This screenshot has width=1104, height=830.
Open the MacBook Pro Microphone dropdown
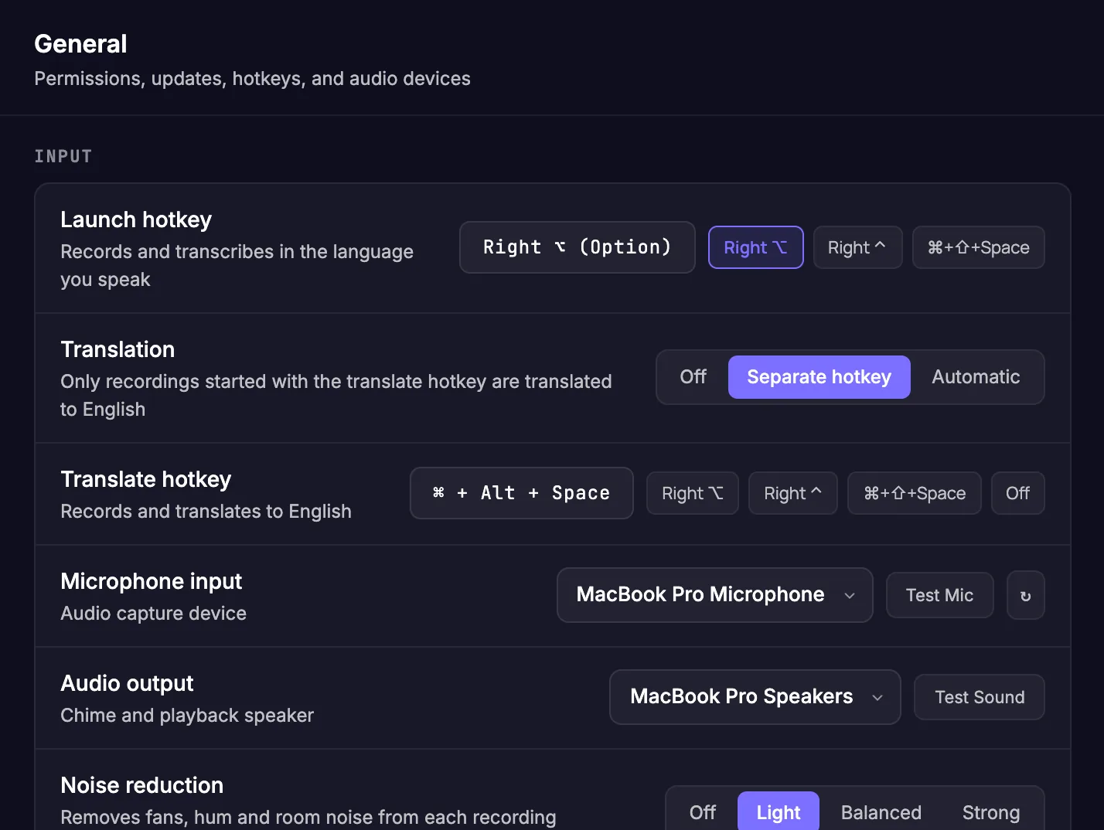714,595
